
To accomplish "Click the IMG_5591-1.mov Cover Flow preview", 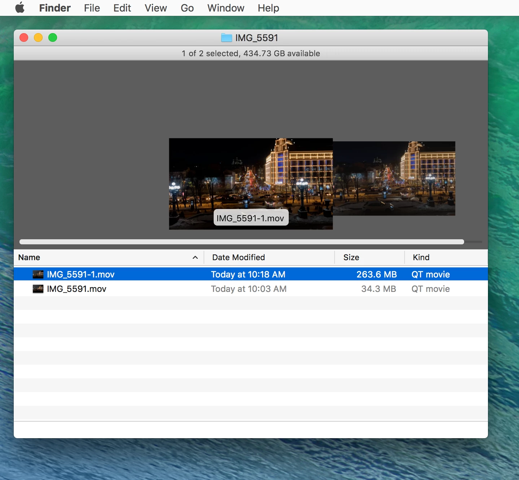I will pos(251,184).
